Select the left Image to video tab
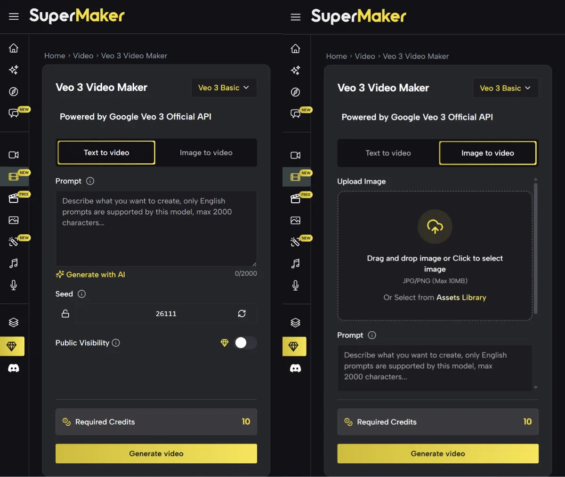This screenshot has height=477, width=565. 206,152
